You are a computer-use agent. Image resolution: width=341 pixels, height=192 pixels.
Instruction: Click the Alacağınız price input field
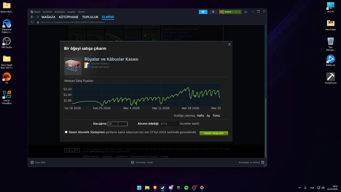click(x=118, y=124)
